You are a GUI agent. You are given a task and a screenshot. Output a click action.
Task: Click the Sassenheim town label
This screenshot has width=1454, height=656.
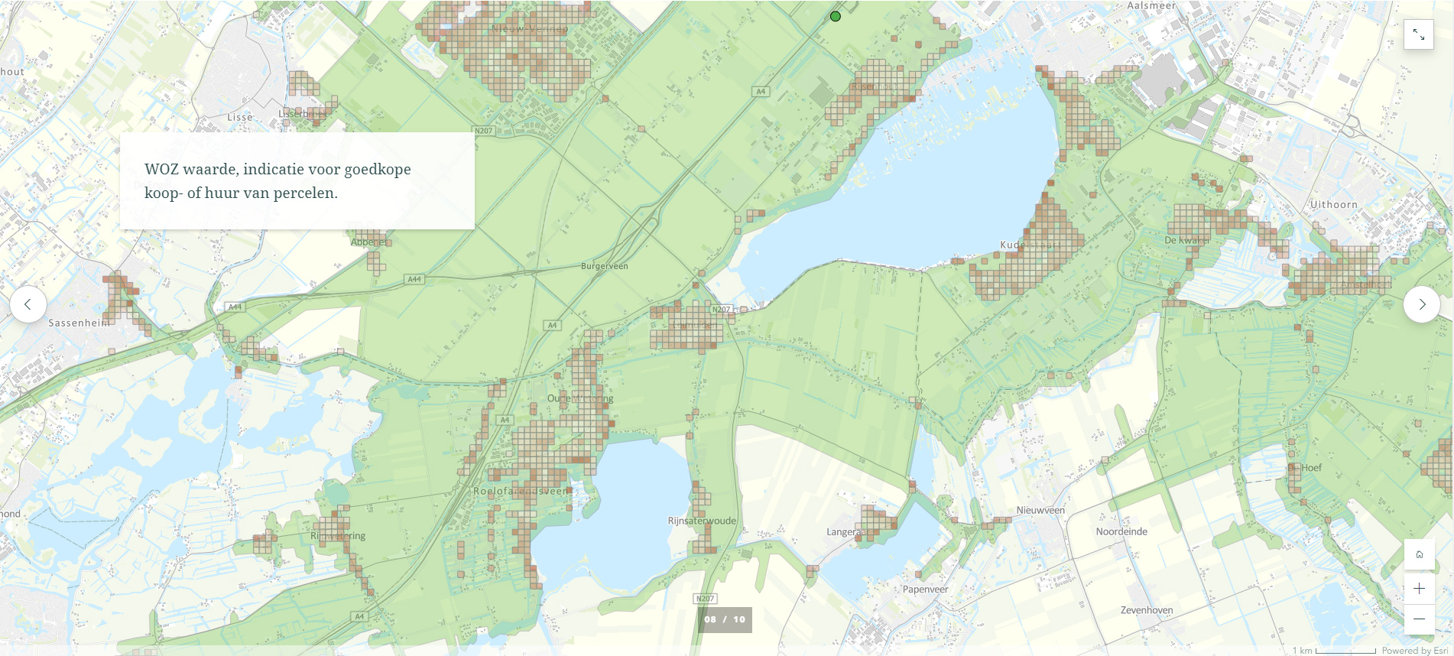[79, 323]
